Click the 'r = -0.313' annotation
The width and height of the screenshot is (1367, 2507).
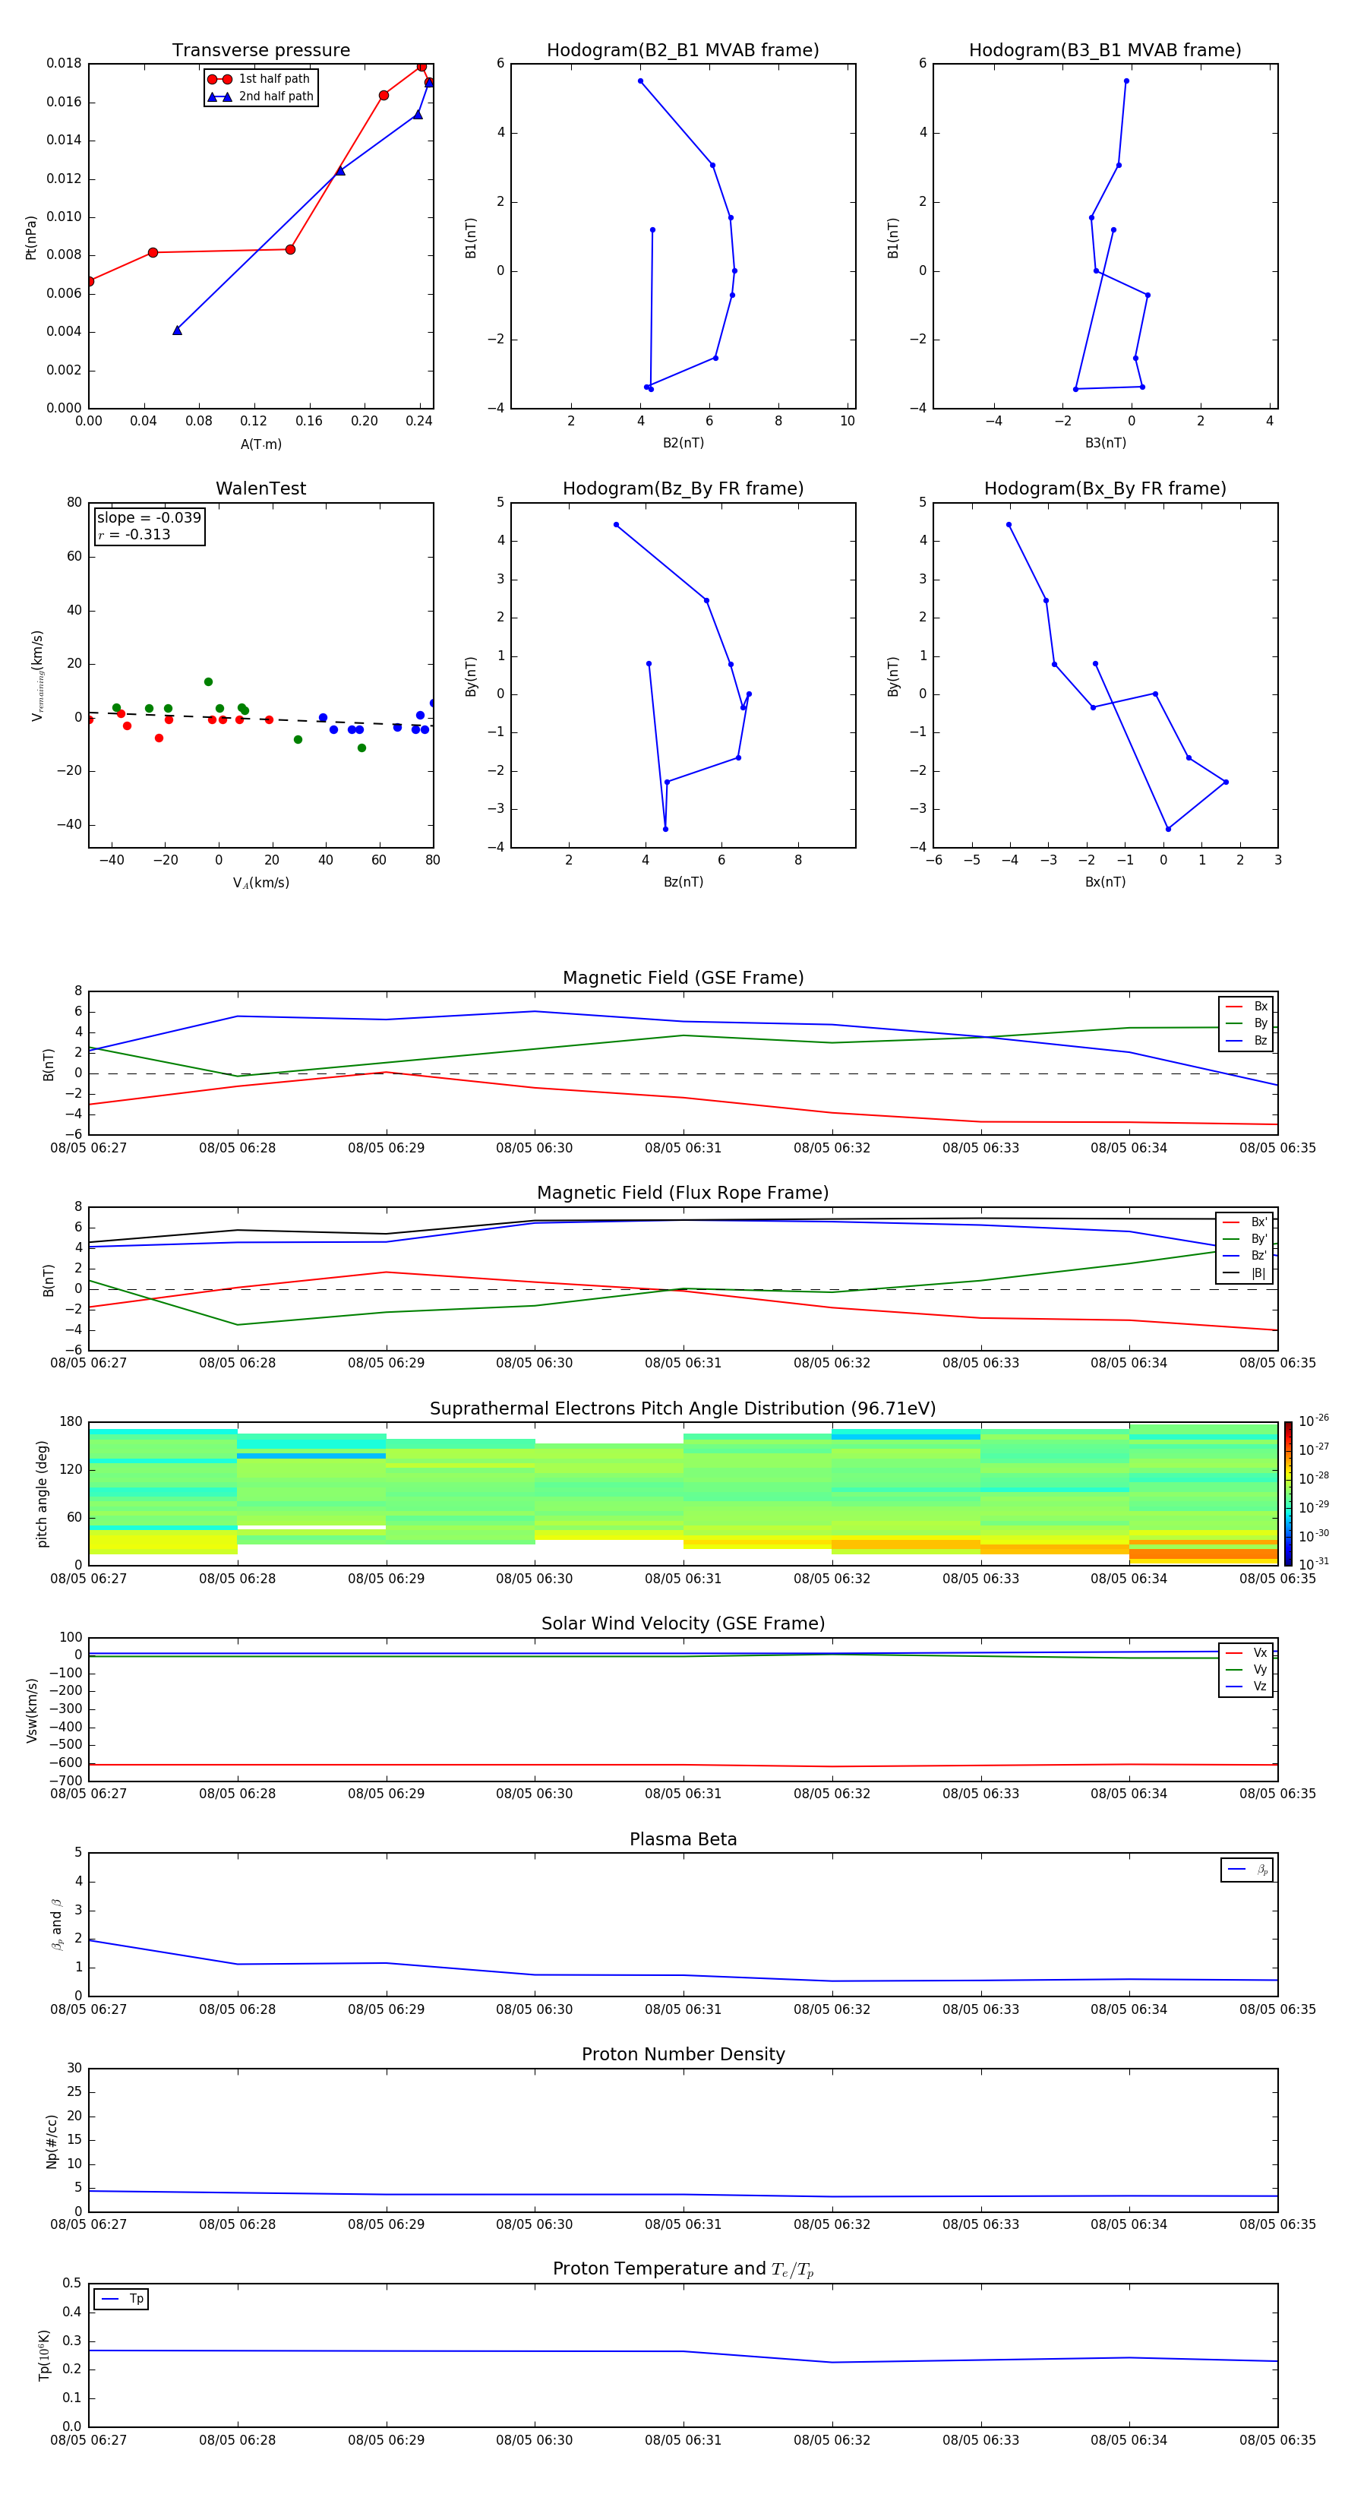(x=134, y=534)
